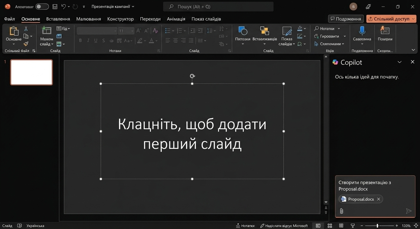
Task: Open the Показ слайдів tab
Action: pos(206,19)
